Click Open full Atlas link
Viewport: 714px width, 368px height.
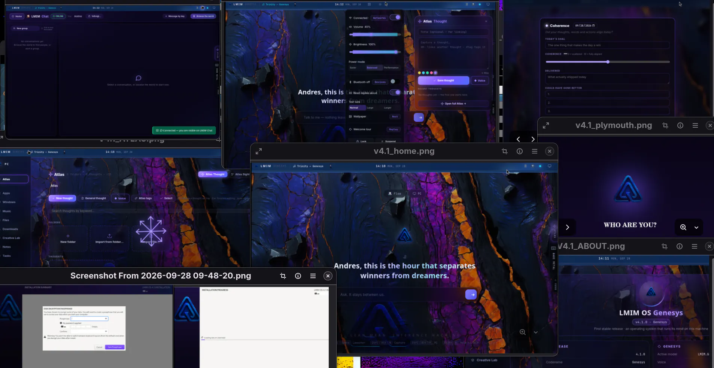click(x=453, y=104)
